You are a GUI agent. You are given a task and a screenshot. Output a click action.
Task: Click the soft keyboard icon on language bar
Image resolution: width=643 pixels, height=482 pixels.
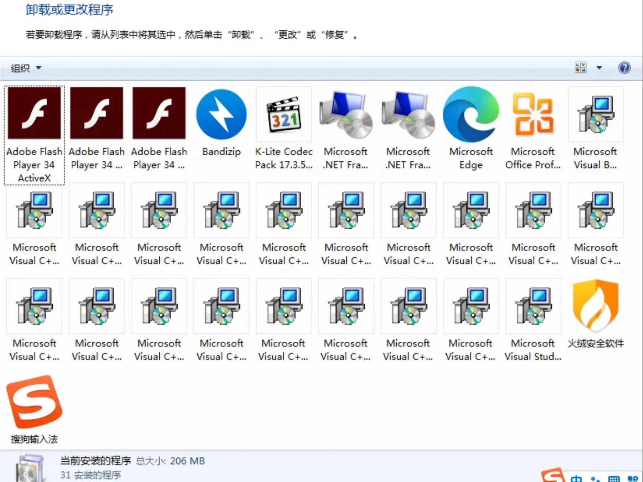(x=614, y=480)
